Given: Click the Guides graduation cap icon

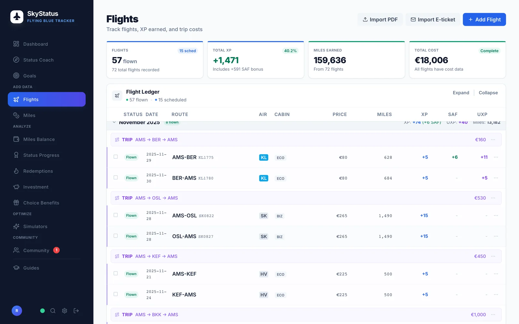Looking at the screenshot, I should tap(16, 268).
